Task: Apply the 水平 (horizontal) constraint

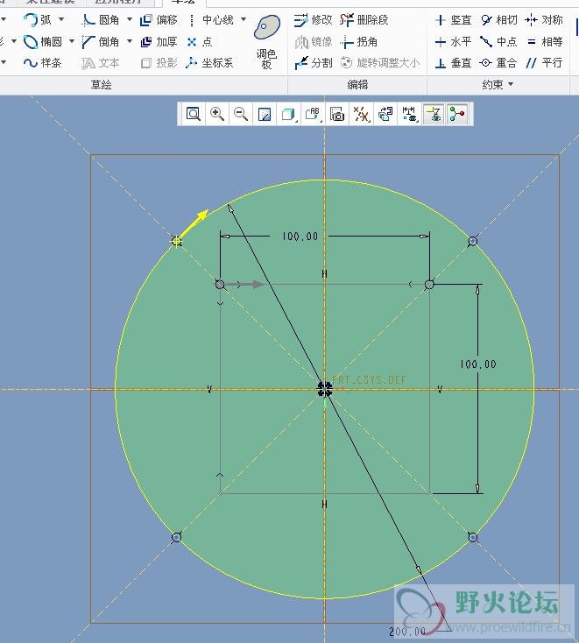Action: tap(453, 41)
